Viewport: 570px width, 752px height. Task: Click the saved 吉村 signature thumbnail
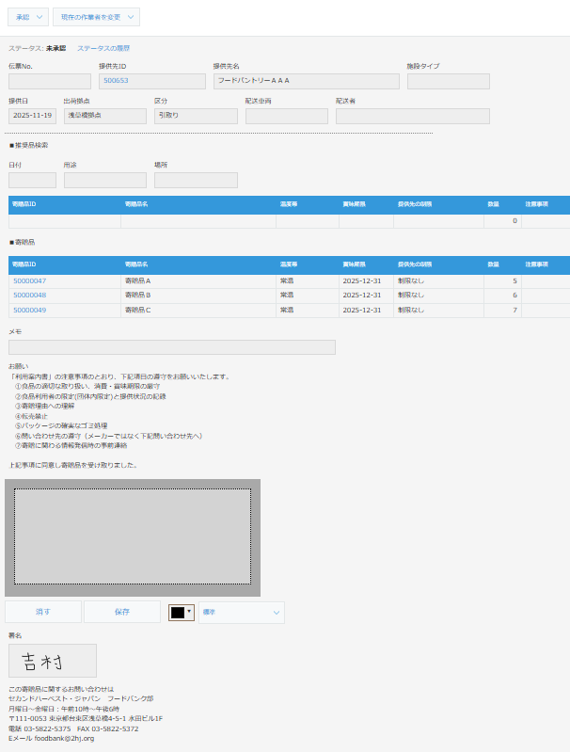(53, 660)
